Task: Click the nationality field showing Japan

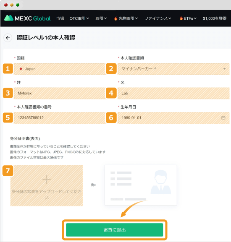Action: click(x=60, y=69)
